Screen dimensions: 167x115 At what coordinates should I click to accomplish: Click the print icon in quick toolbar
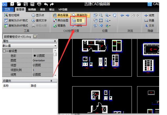coord(39,4)
